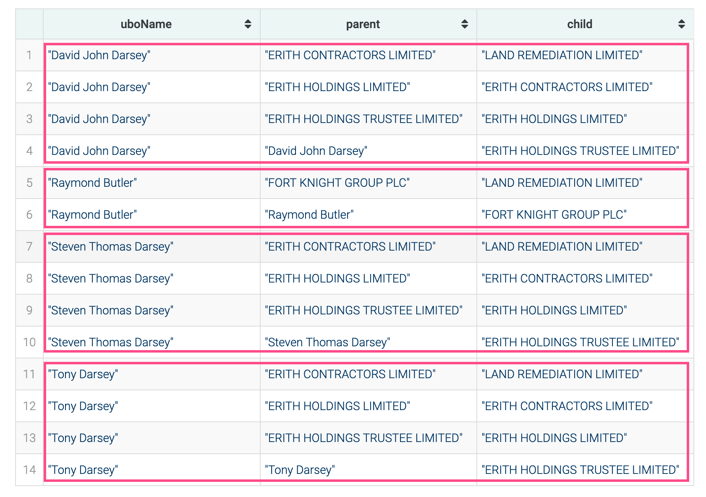This screenshot has width=706, height=497.
Task: Select row number 7
Action: click(x=29, y=246)
